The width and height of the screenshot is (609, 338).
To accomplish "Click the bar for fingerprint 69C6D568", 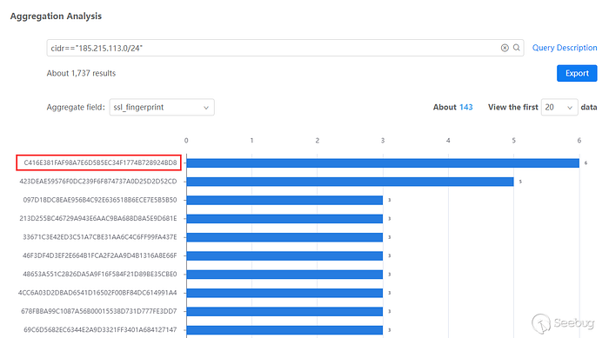I will pyautogui.click(x=284, y=330).
